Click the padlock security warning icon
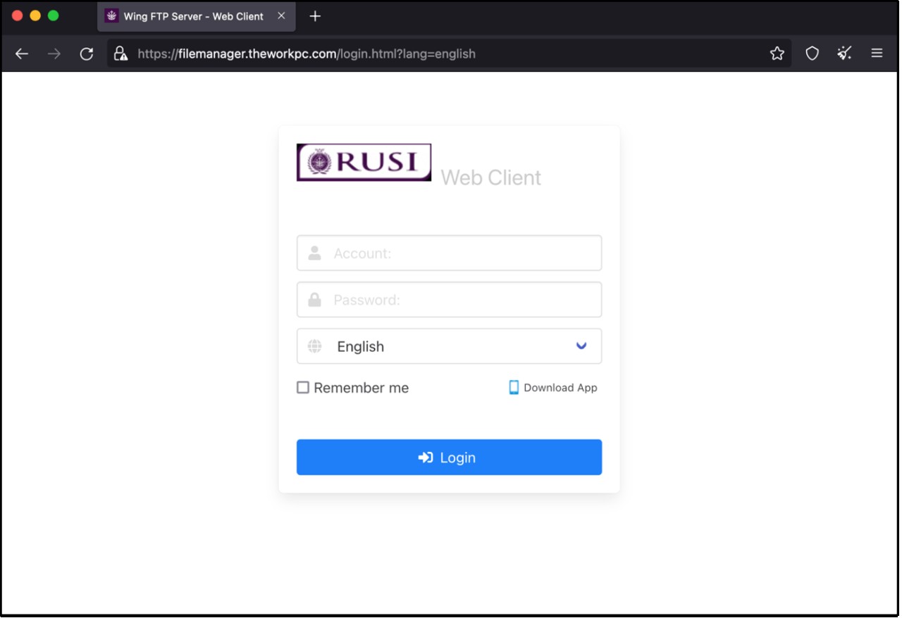 coord(121,53)
